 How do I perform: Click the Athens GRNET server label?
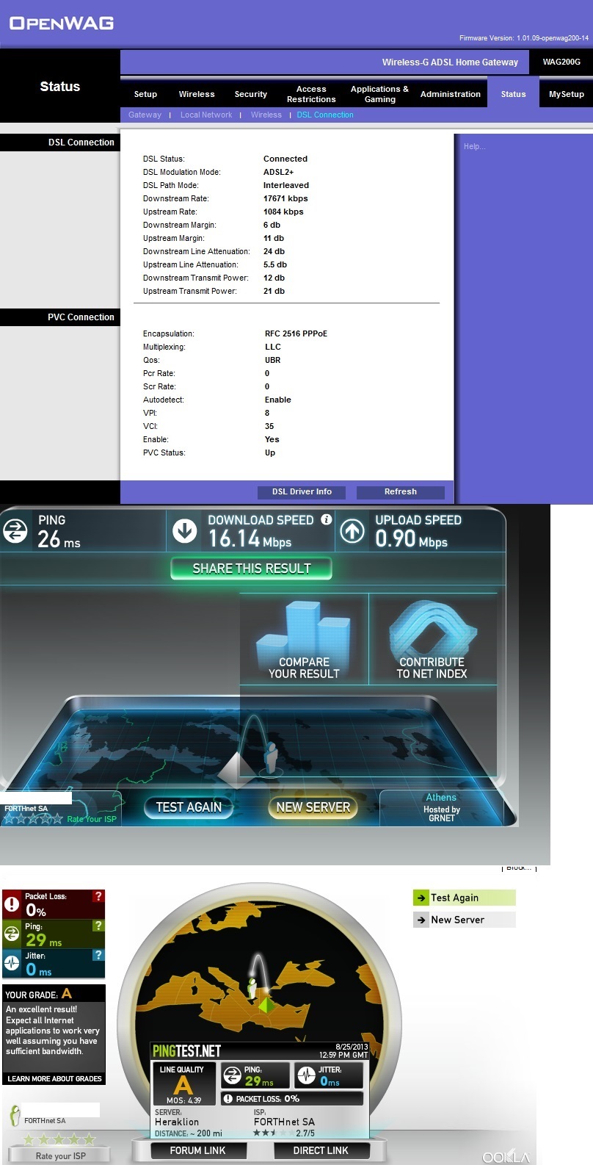tap(441, 807)
